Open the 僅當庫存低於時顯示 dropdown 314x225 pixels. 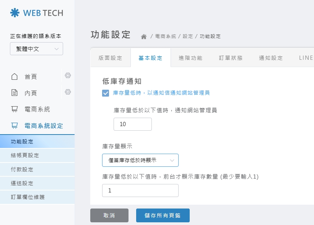(x=140, y=160)
